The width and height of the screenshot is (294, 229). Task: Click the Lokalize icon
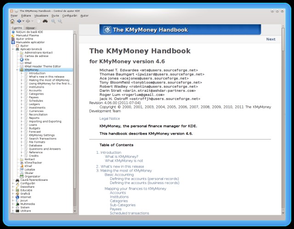(22, 170)
